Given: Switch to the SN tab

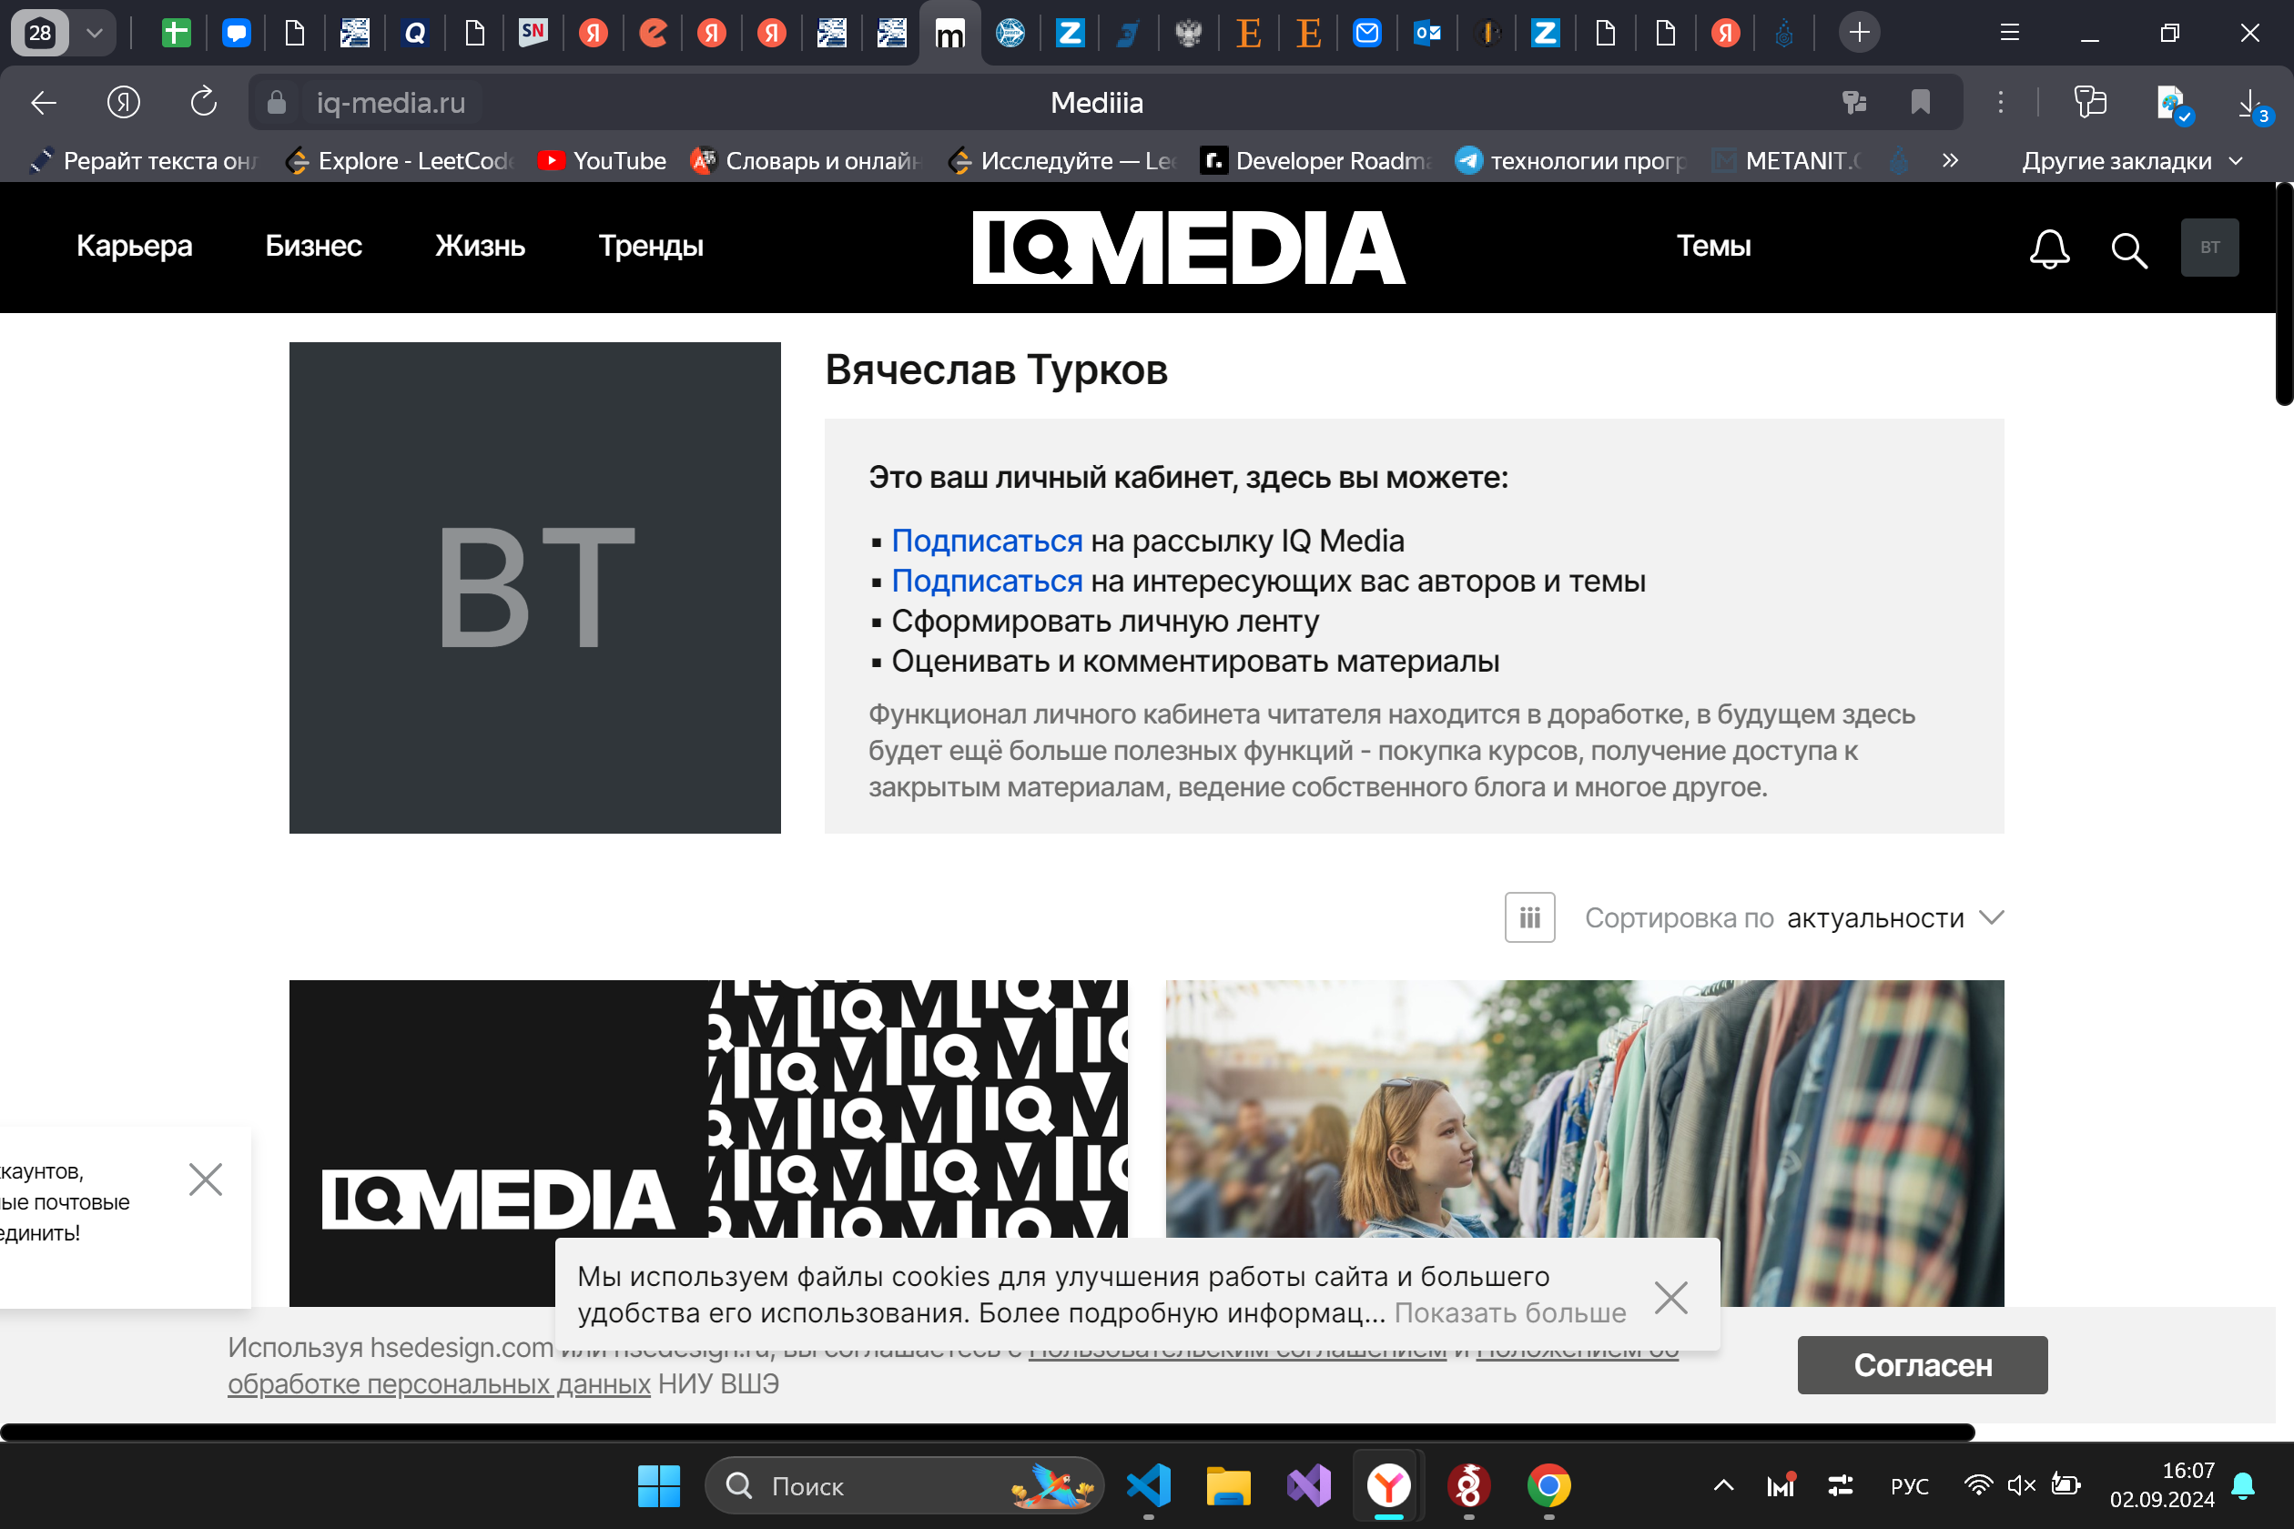Looking at the screenshot, I should 533,33.
